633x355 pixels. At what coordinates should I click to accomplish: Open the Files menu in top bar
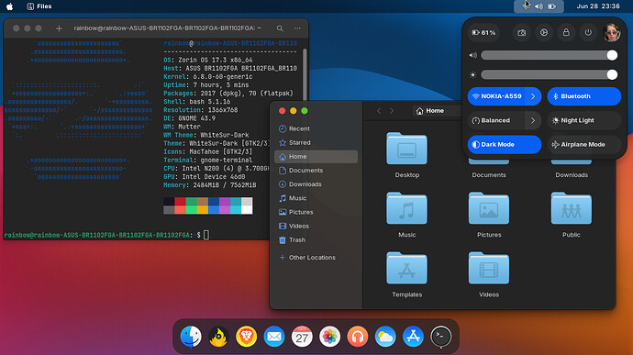click(x=39, y=6)
